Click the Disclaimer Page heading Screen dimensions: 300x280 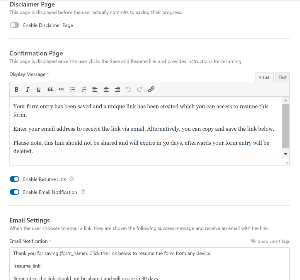(x=32, y=4)
